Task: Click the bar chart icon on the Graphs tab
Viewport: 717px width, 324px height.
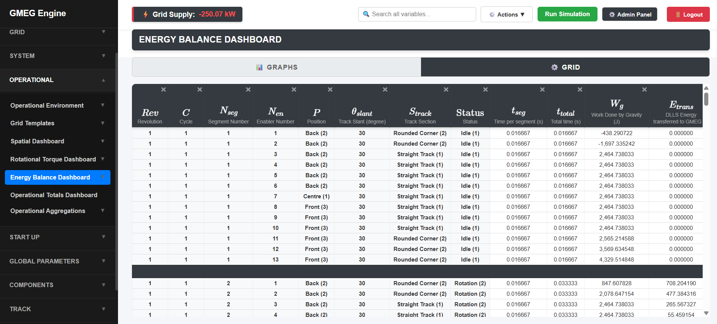Action: (259, 67)
